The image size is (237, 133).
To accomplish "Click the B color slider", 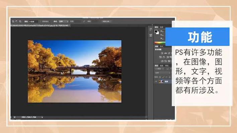I will [164, 39].
